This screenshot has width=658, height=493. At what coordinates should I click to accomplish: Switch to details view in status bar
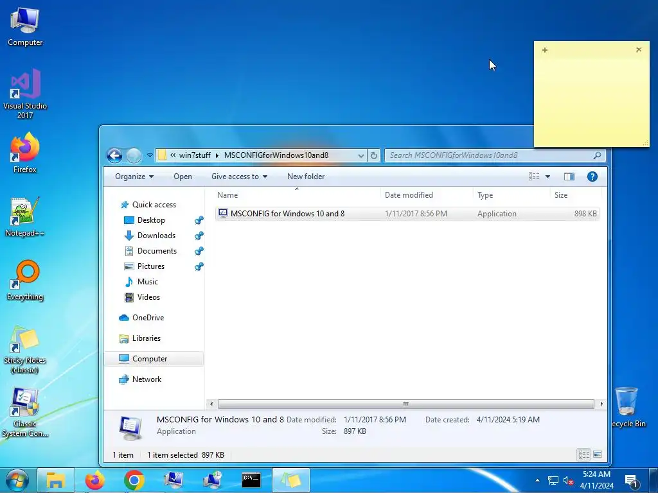pos(583,455)
